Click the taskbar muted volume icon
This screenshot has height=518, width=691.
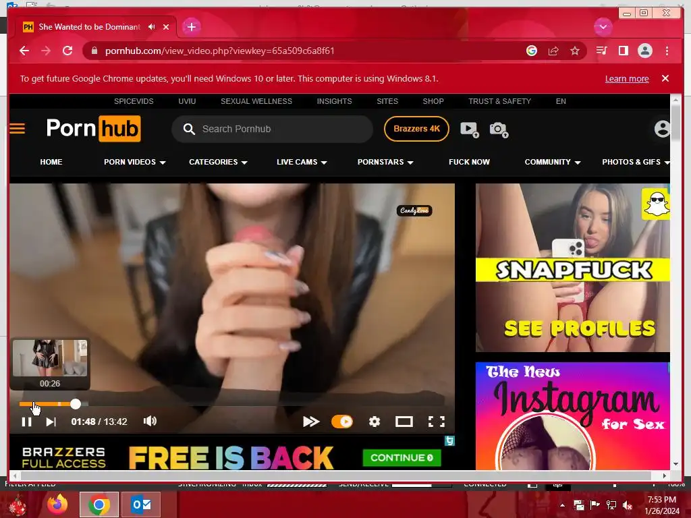pos(628,505)
